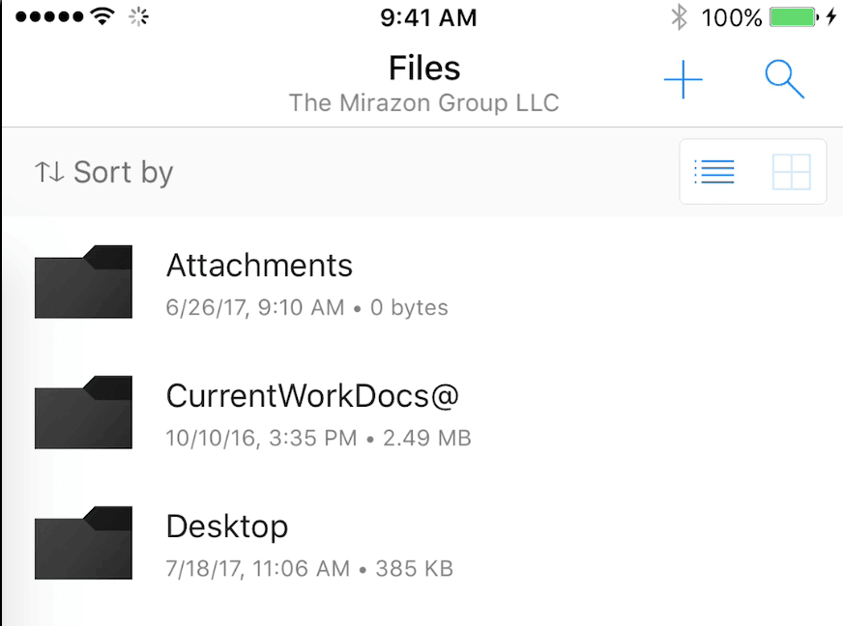Tap the 9:41 AM clock
This screenshot has width=843, height=626.
point(428,17)
